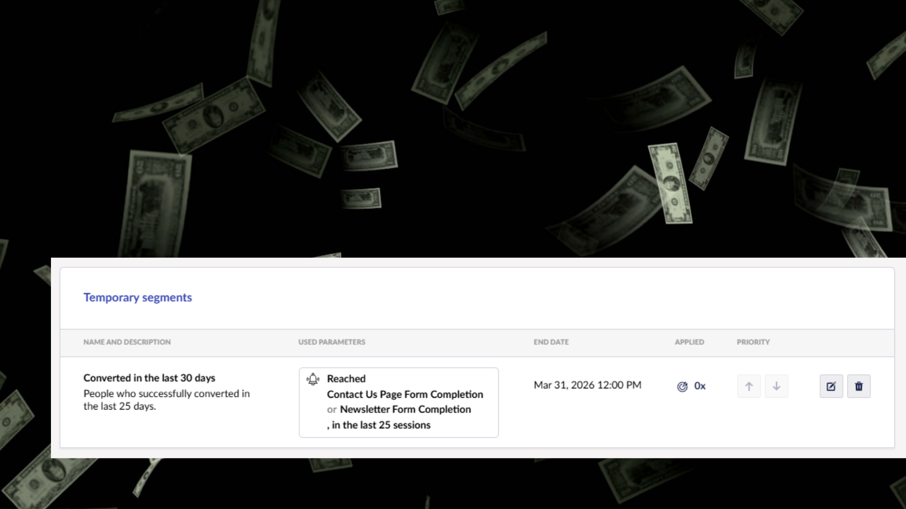The height and width of the screenshot is (509, 906).
Task: Click the Temporary segments heading
Action: click(x=137, y=297)
